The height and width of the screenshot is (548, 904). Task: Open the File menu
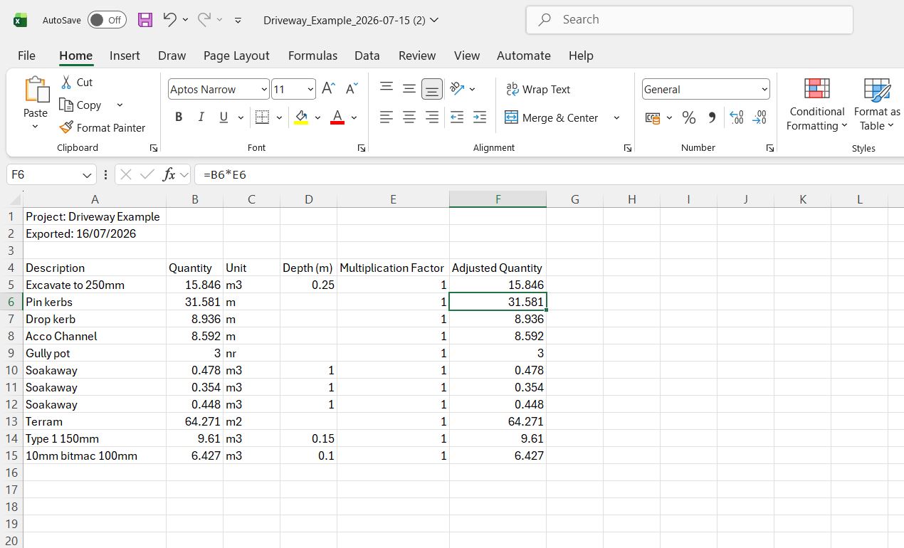point(26,56)
